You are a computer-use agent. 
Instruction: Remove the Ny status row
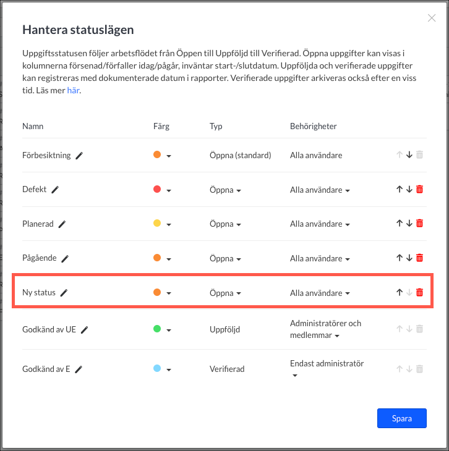point(419,292)
